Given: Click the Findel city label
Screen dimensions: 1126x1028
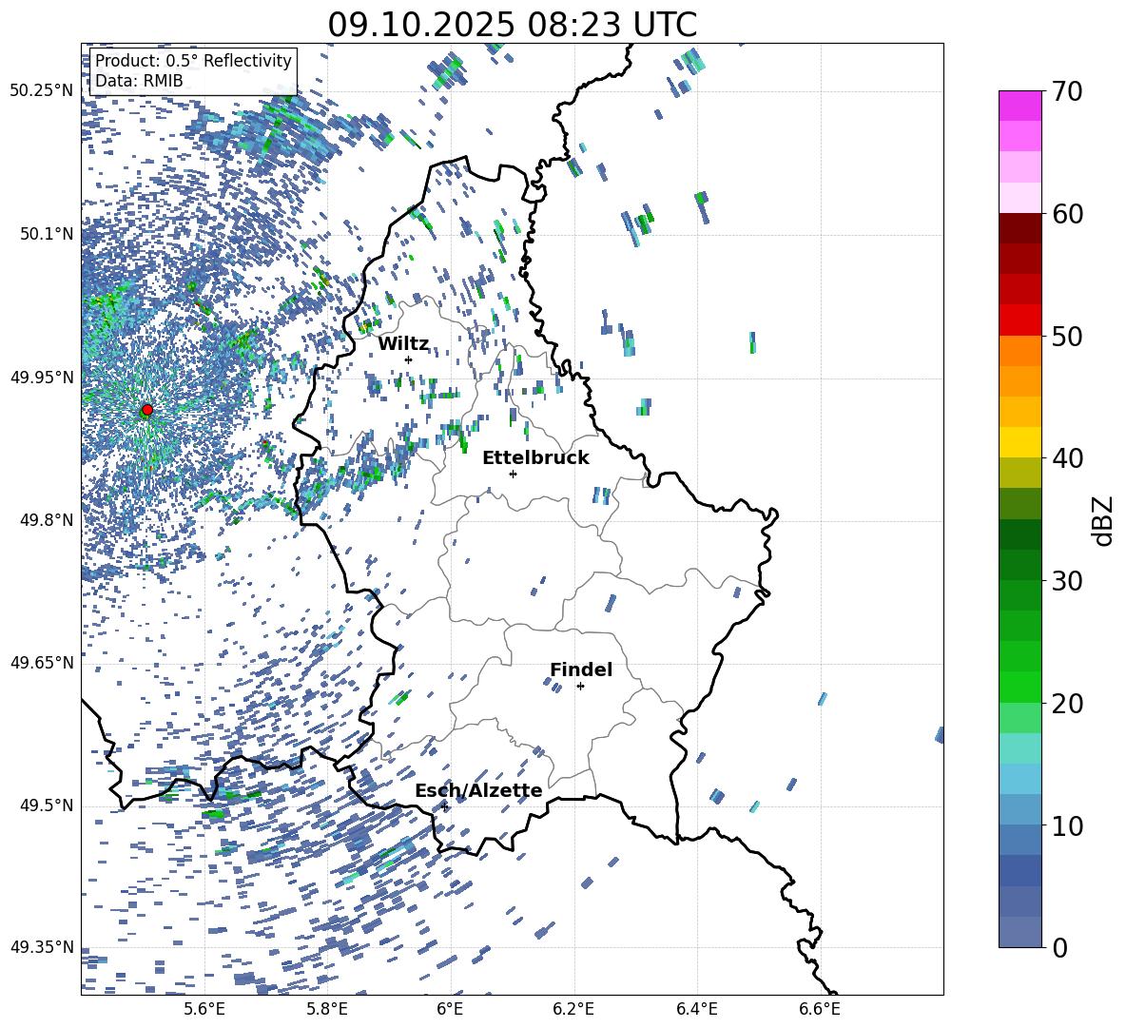Looking at the screenshot, I should 581,669.
